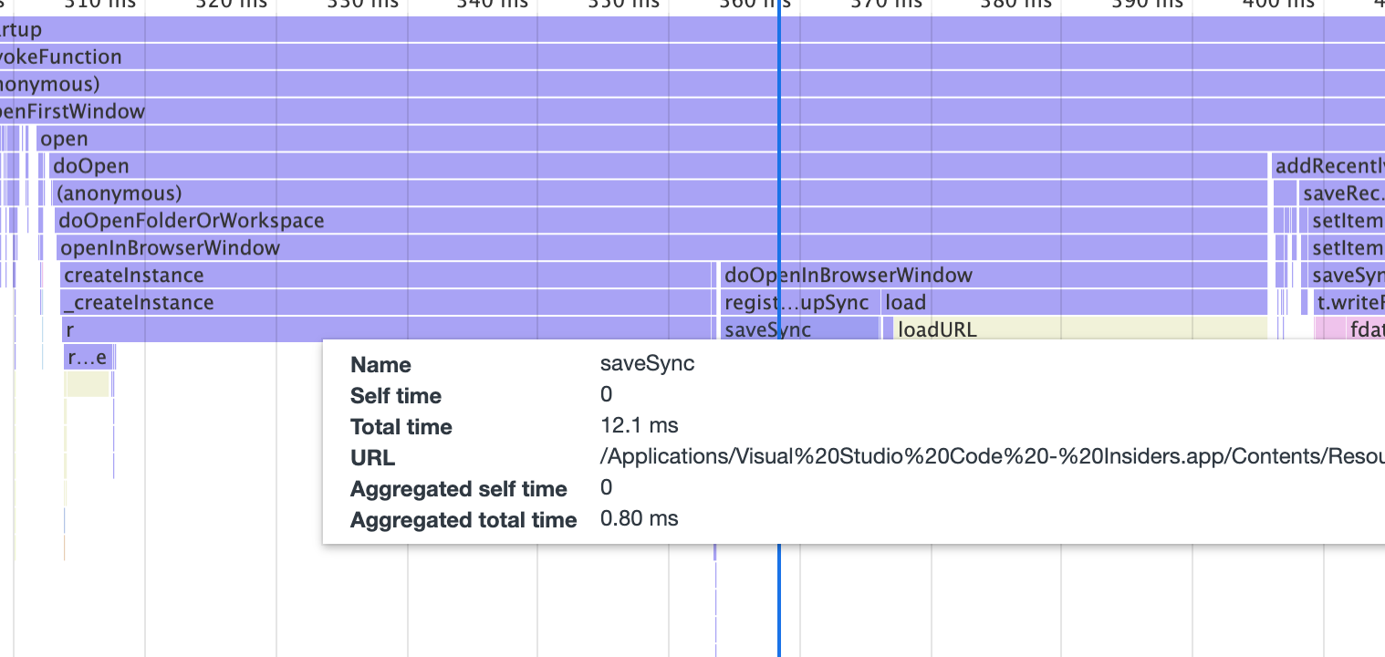
Task: Select the r…e bar
Action: tap(88, 358)
